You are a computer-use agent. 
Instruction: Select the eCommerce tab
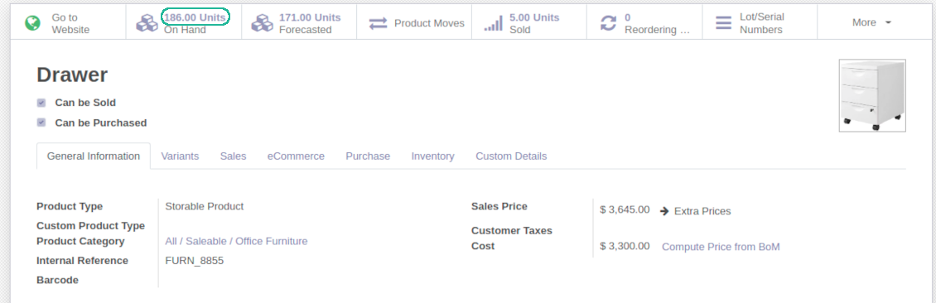(296, 156)
